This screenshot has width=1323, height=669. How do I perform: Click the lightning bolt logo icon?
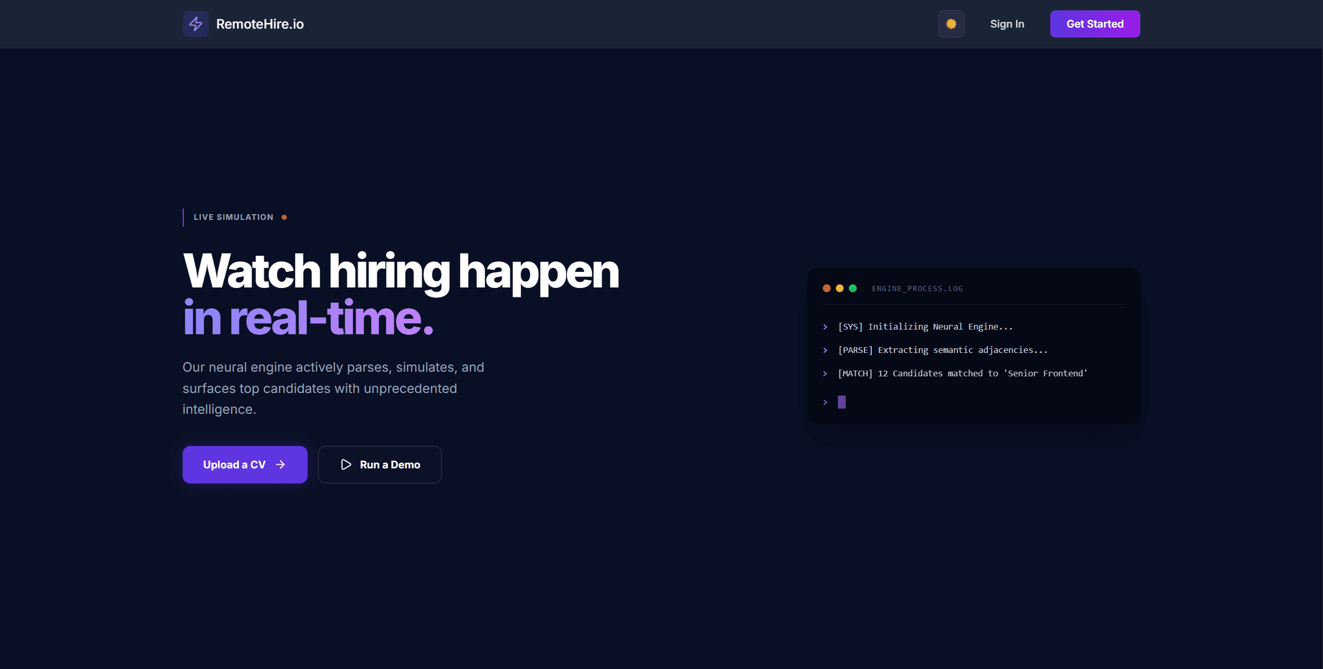point(195,24)
